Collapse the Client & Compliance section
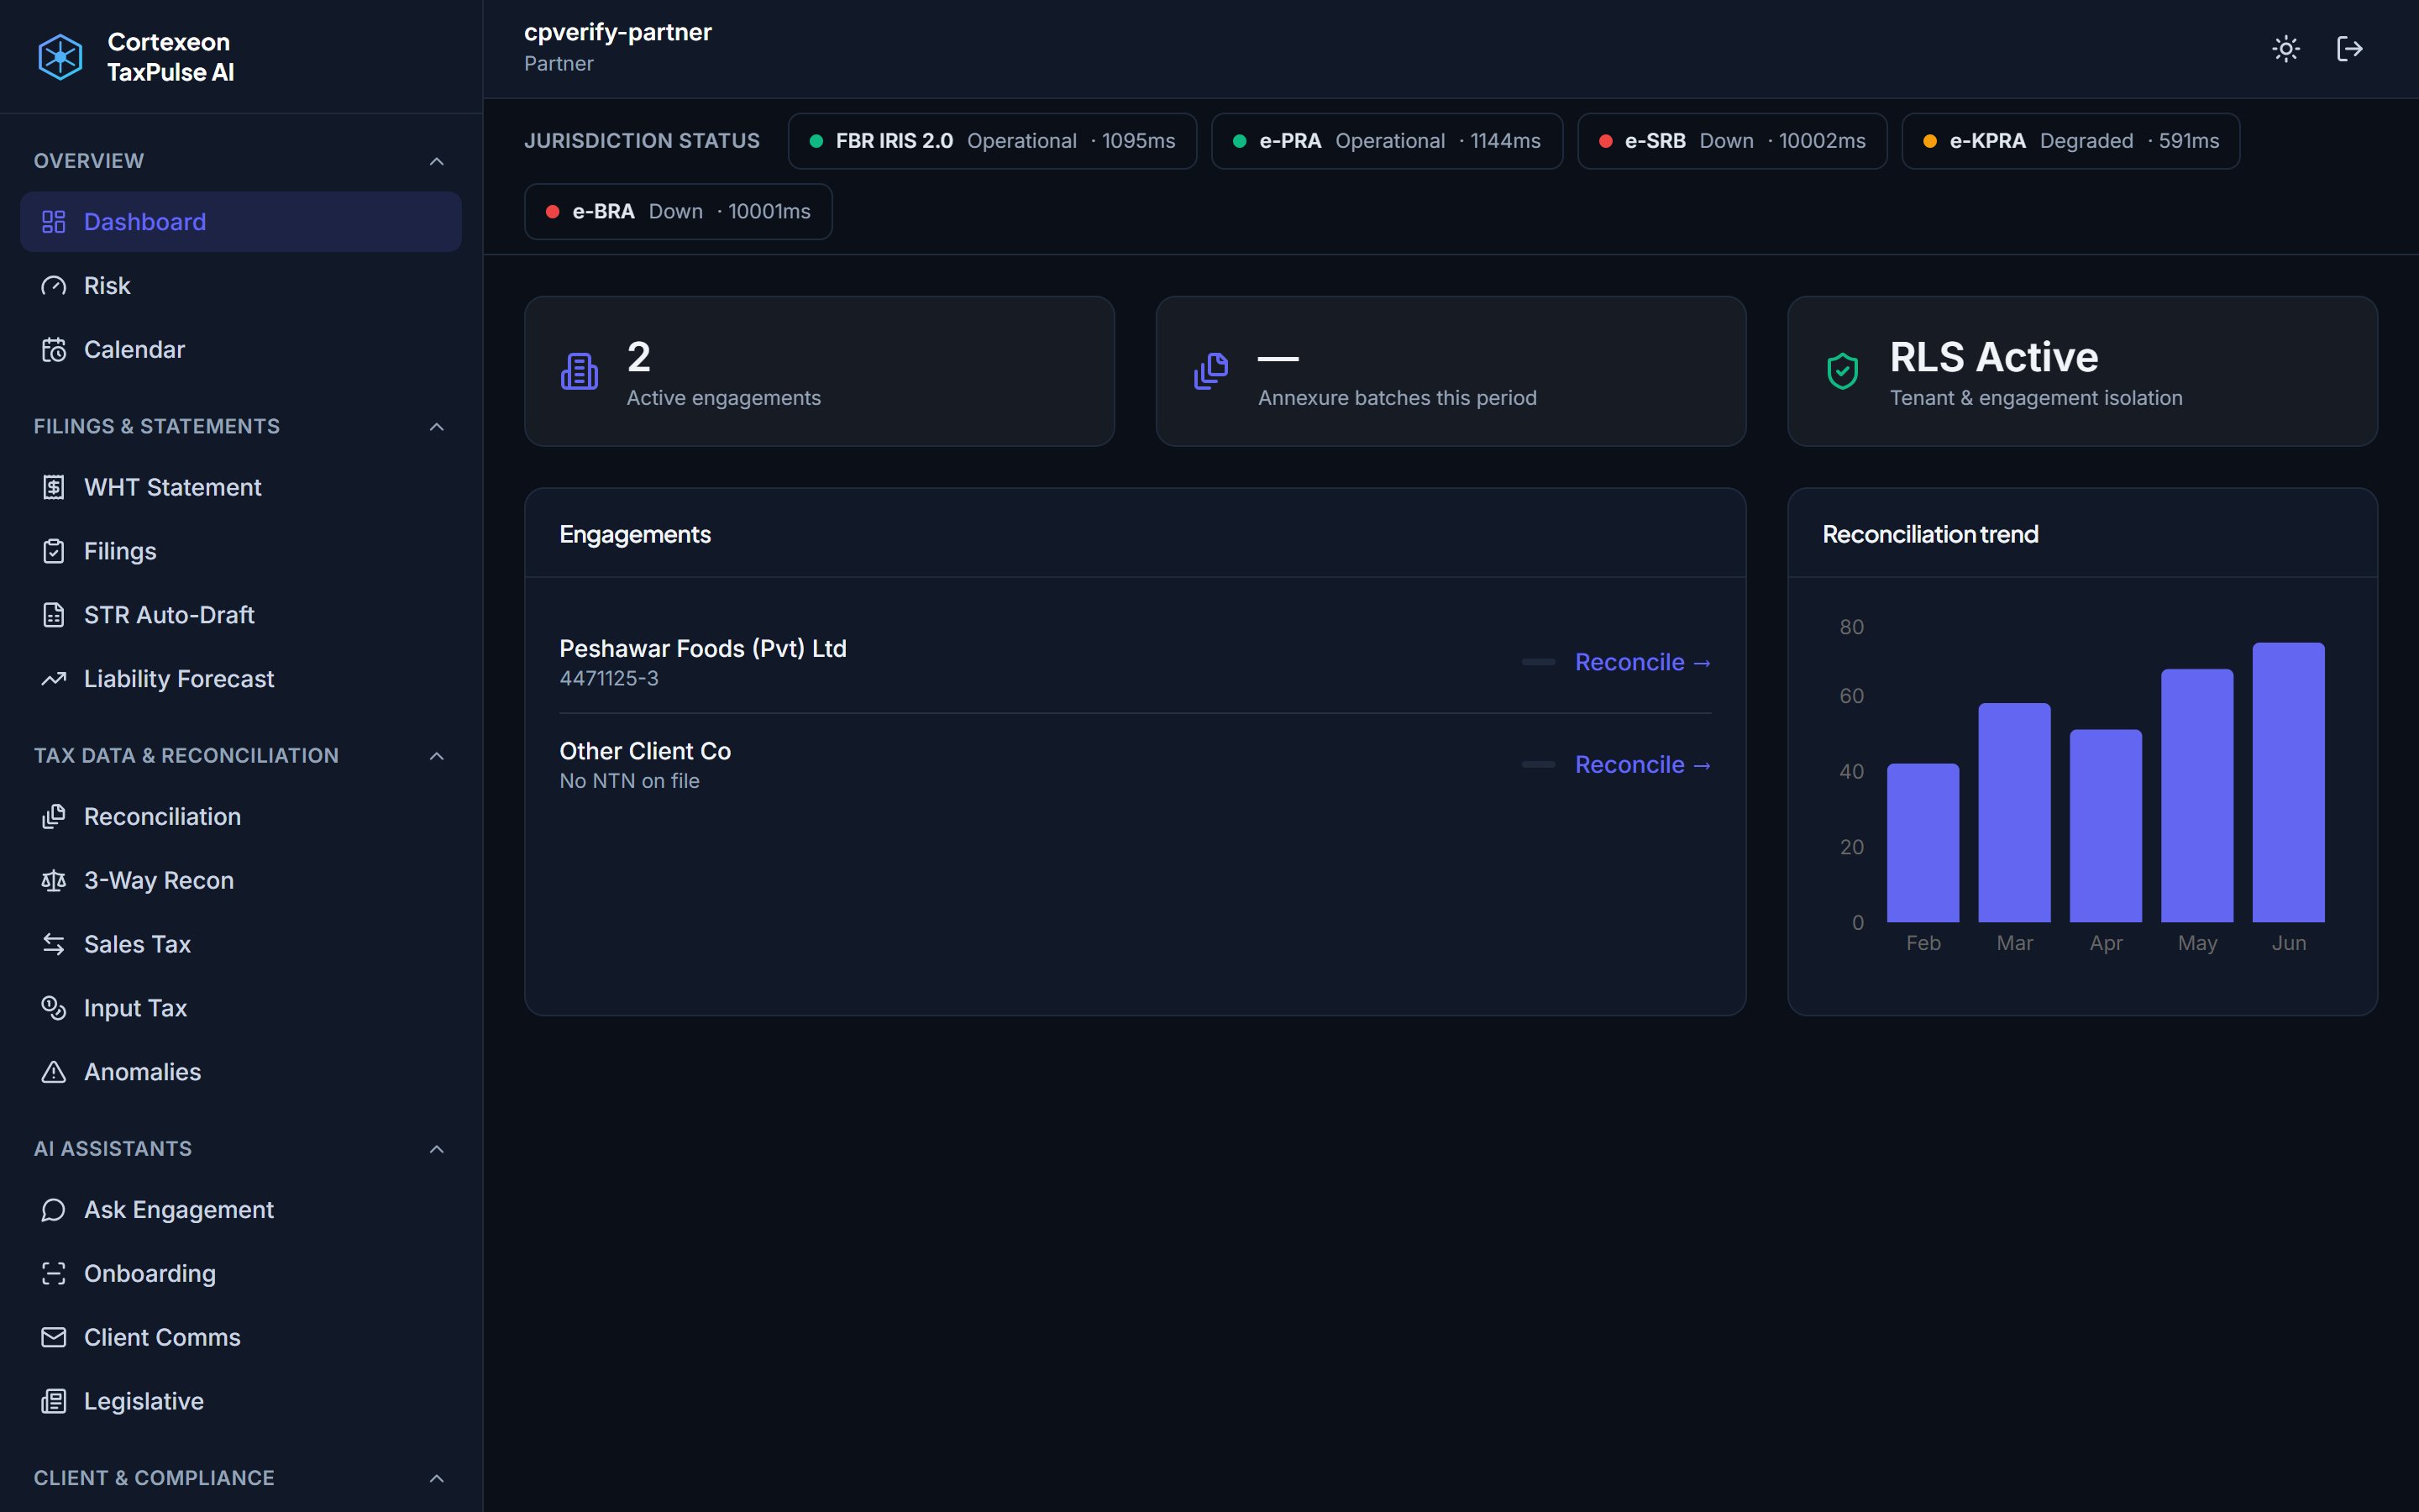2419x1512 pixels. coord(437,1478)
